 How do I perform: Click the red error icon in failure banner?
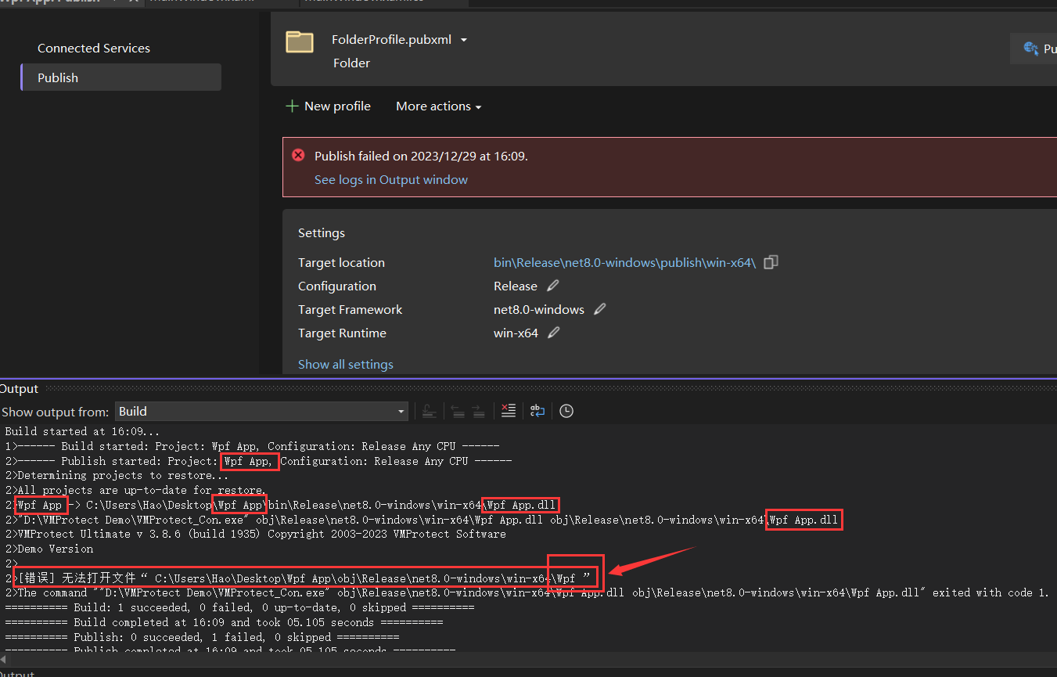tap(298, 155)
